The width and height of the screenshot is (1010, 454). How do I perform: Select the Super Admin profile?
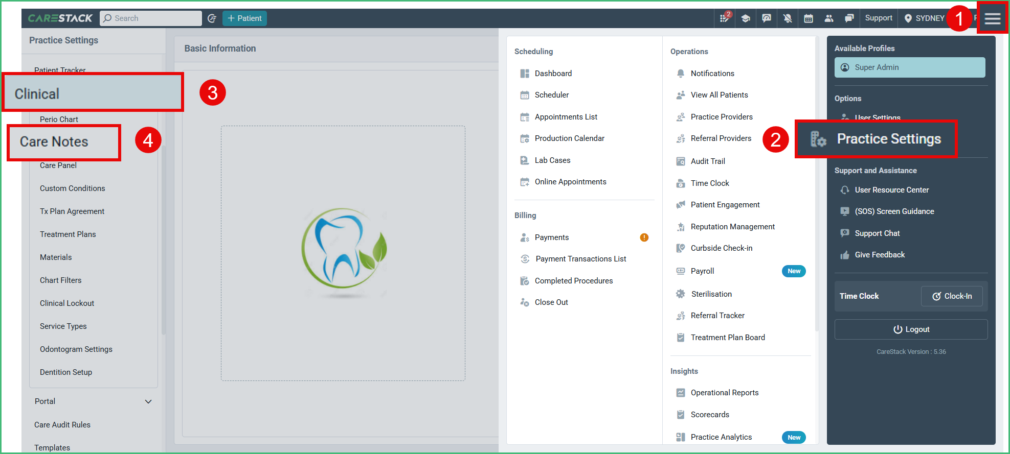coord(910,67)
